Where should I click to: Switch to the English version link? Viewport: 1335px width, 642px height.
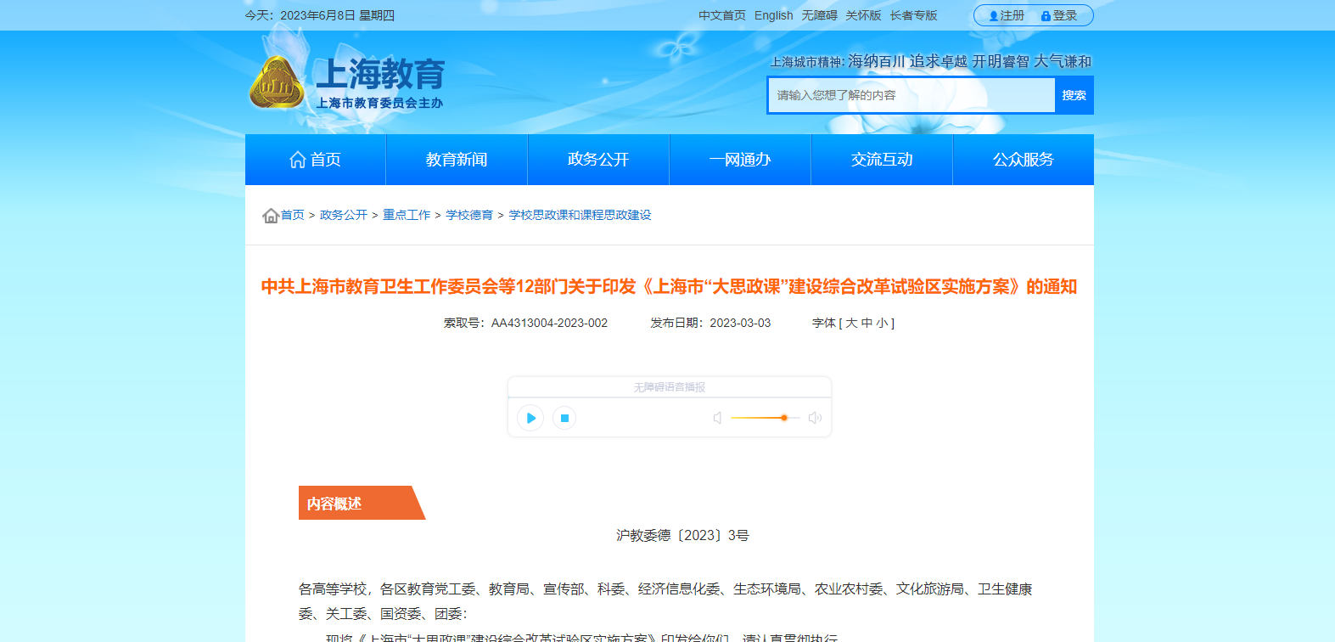[x=773, y=15]
